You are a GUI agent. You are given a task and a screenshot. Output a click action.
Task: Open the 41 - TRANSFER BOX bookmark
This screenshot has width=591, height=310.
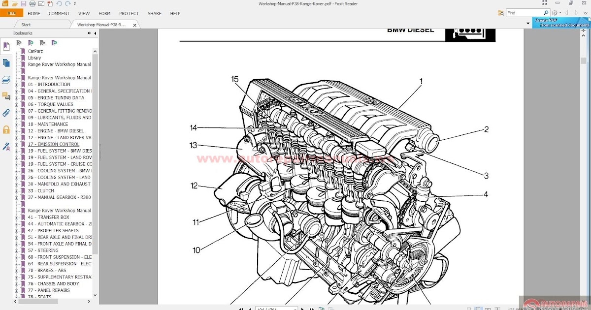pyautogui.click(x=49, y=217)
